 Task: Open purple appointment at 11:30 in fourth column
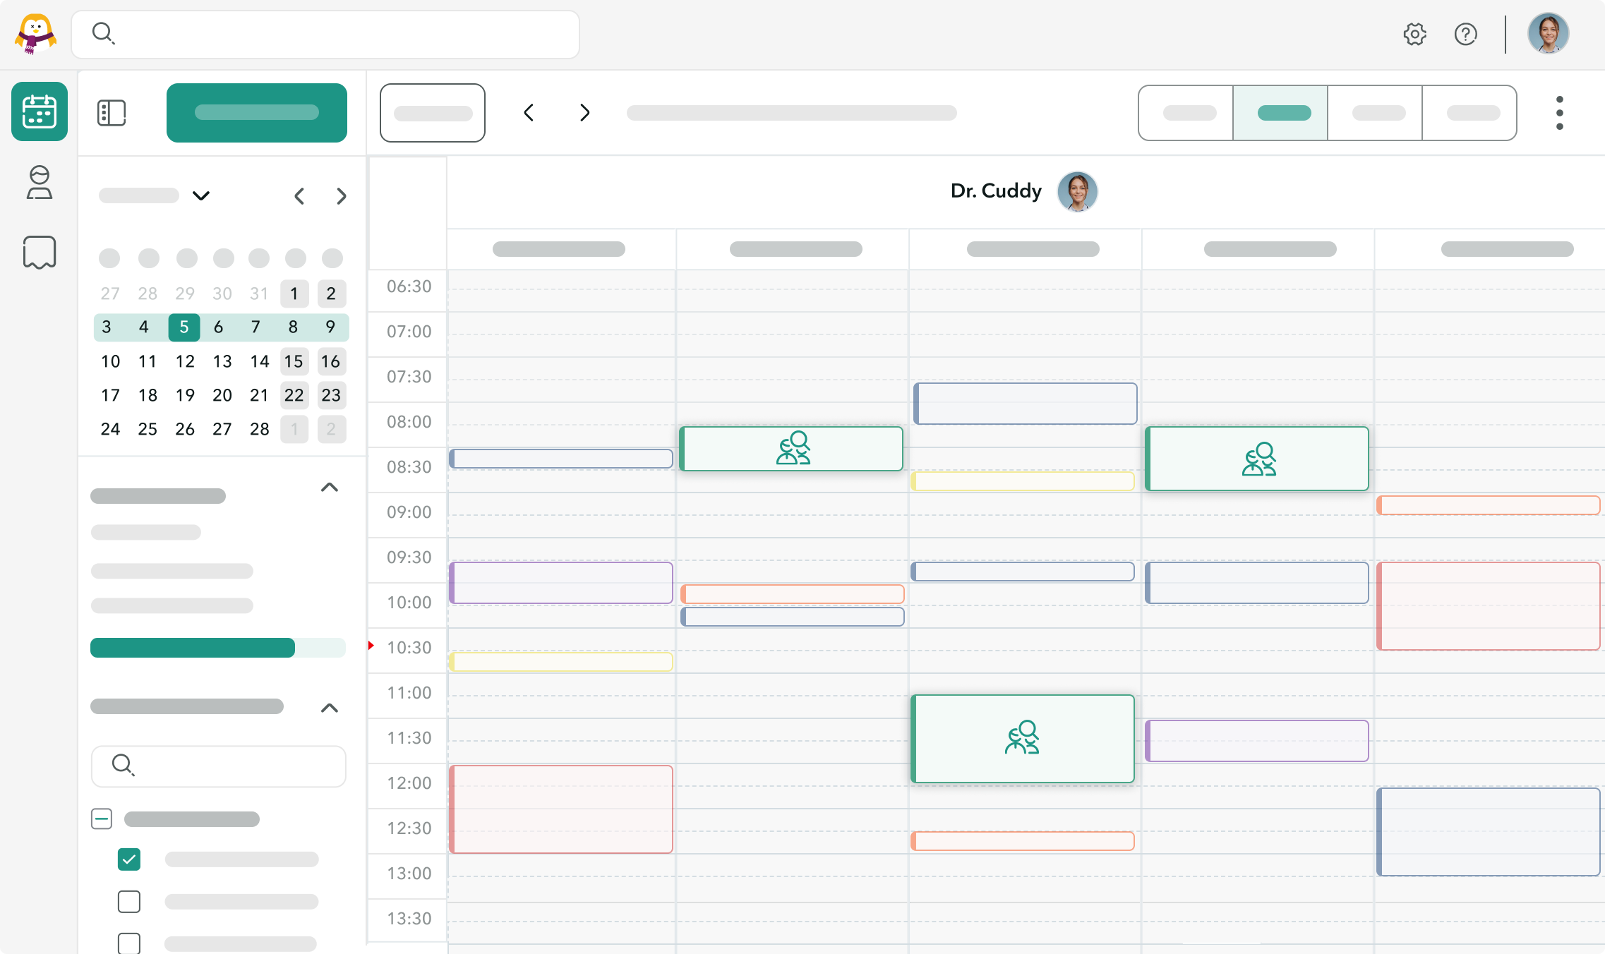[x=1257, y=741]
